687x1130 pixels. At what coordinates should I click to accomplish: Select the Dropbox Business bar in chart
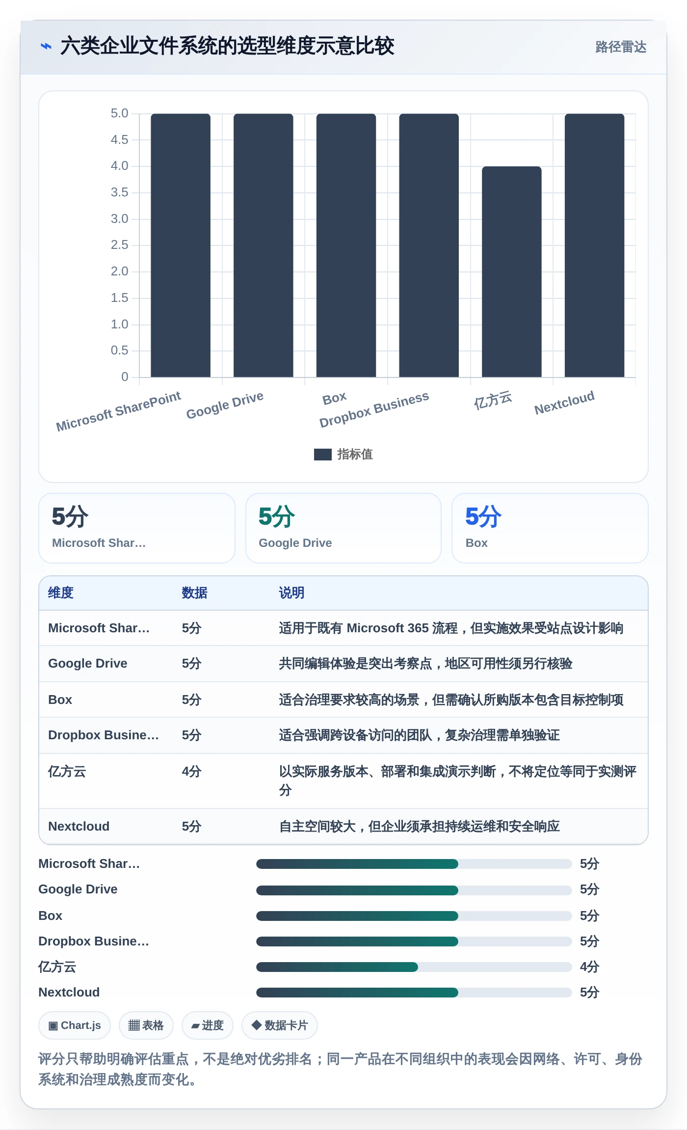[429, 245]
